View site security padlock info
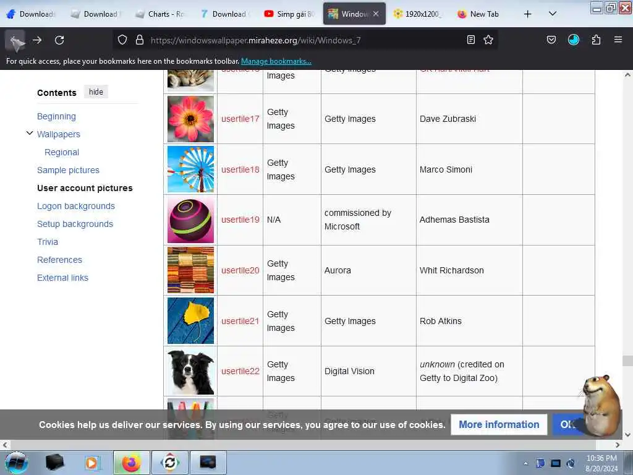The width and height of the screenshot is (633, 475). coord(140,40)
